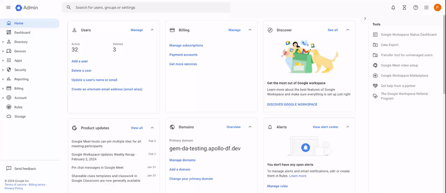Click Get help from a partner icon
Viewport: 446px width, 193px height.
point(375,85)
